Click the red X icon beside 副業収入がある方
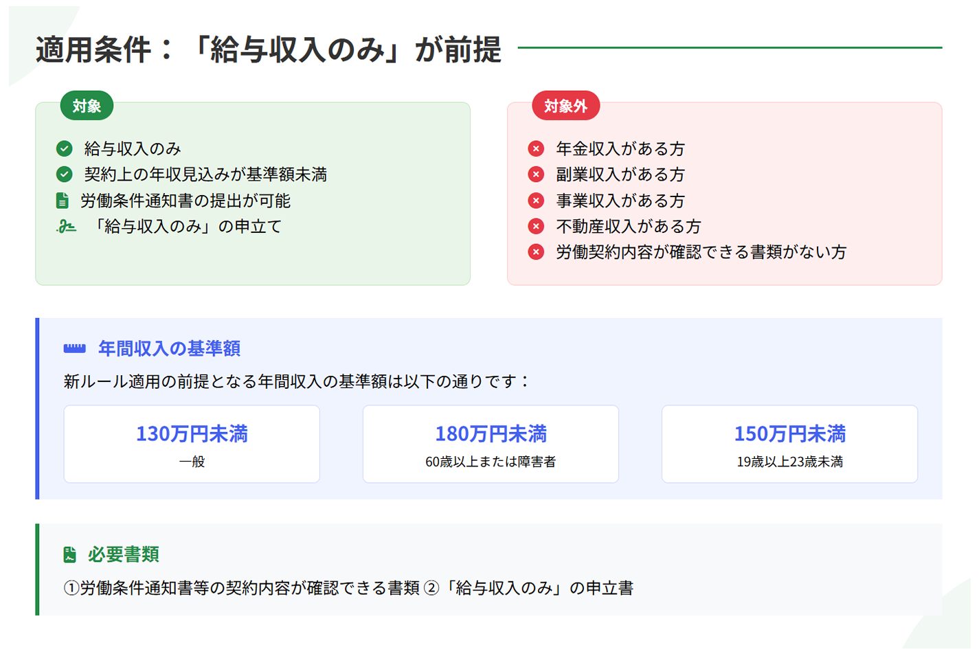 pyautogui.click(x=536, y=174)
